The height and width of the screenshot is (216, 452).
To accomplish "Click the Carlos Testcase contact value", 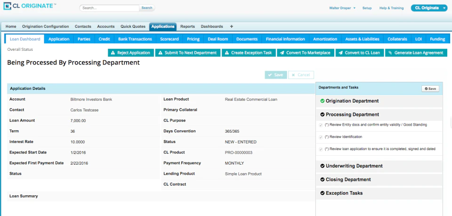I will 84,110.
